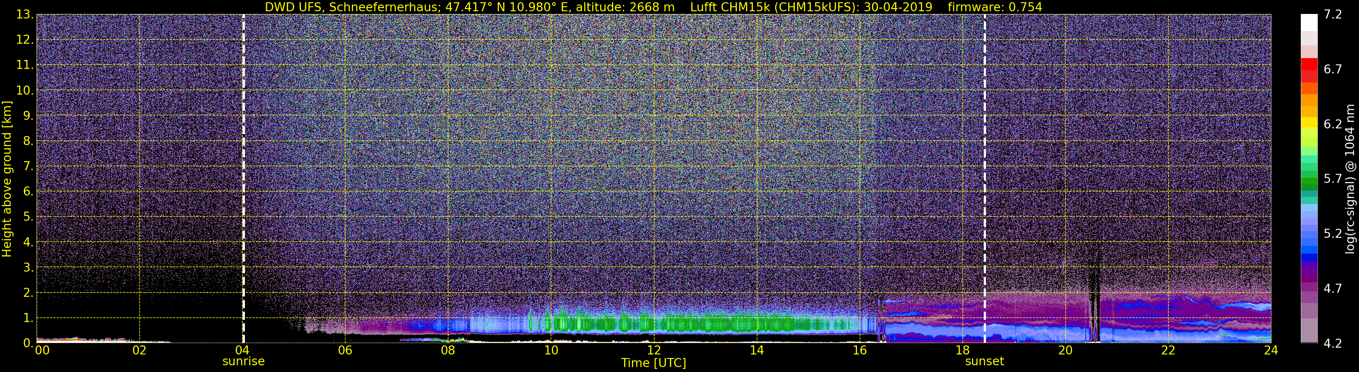Screen dimensions: 1359x372
Task: Click the "Time [UTC]" axis label
Action: pyautogui.click(x=654, y=363)
